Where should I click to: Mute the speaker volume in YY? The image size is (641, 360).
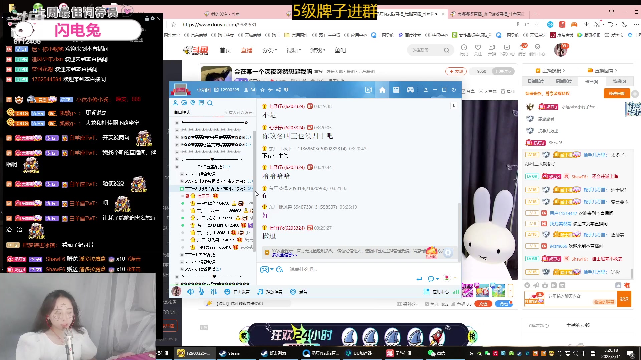190,291
